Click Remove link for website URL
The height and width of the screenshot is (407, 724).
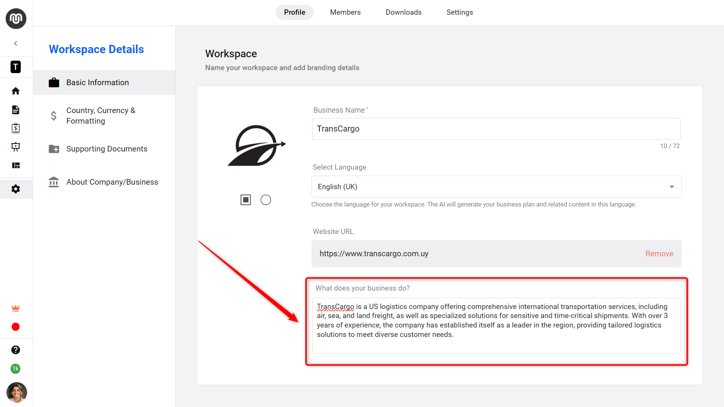[659, 254]
